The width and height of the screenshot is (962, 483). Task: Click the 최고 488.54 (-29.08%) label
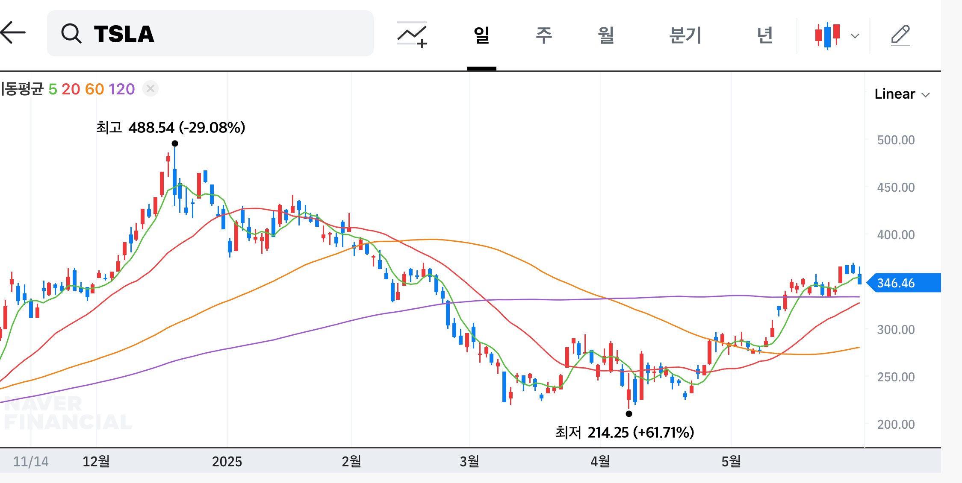coord(171,127)
